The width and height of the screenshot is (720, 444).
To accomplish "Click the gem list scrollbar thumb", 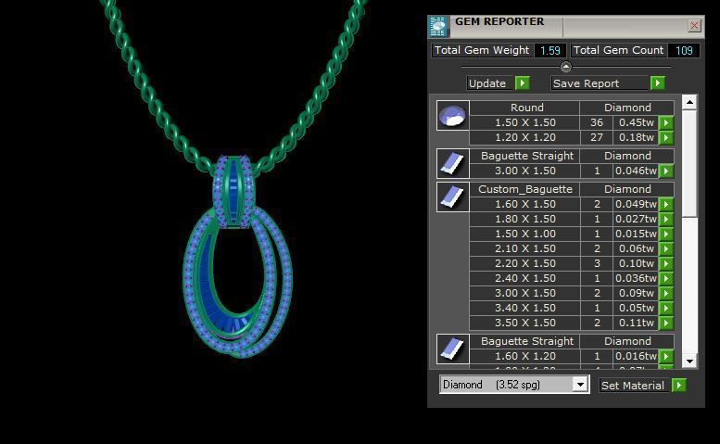I will tap(689, 163).
